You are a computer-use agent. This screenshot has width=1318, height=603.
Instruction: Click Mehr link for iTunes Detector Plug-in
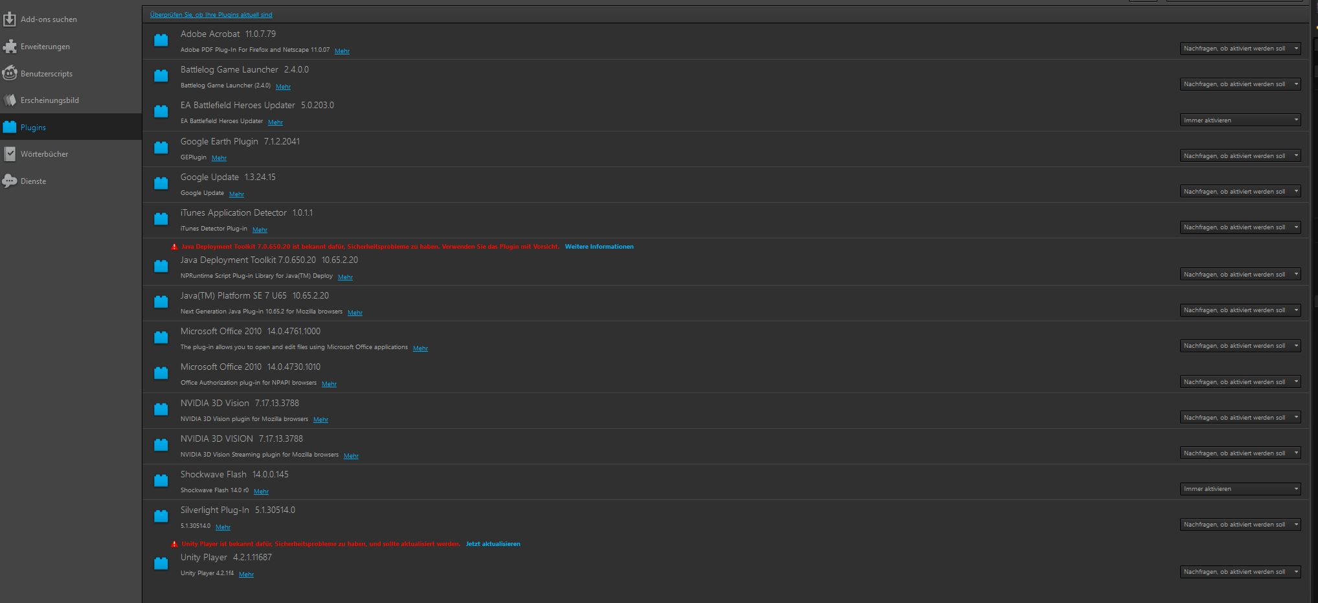click(260, 229)
